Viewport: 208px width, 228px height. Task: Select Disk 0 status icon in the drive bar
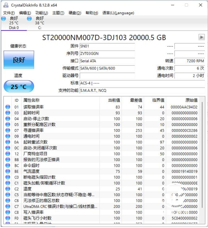point(3,19)
